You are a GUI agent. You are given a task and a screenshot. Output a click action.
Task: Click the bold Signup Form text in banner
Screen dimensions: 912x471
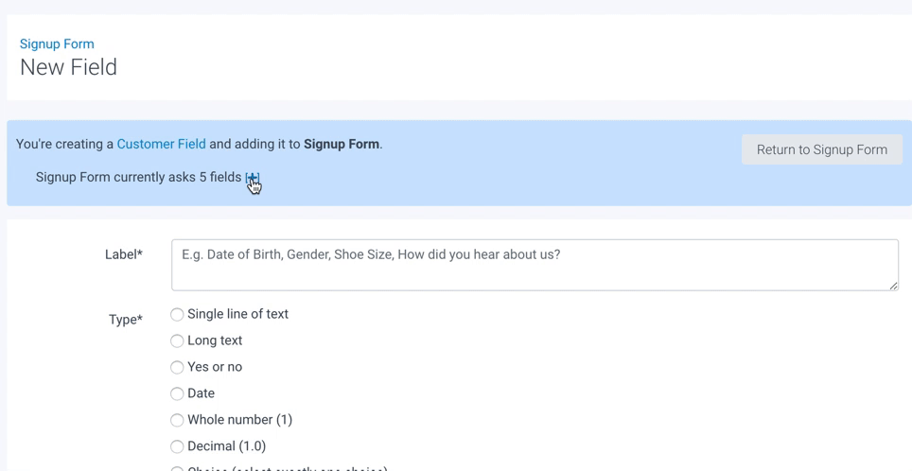point(341,144)
